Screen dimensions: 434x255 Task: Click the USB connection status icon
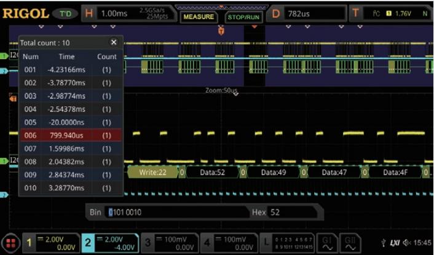(384, 243)
